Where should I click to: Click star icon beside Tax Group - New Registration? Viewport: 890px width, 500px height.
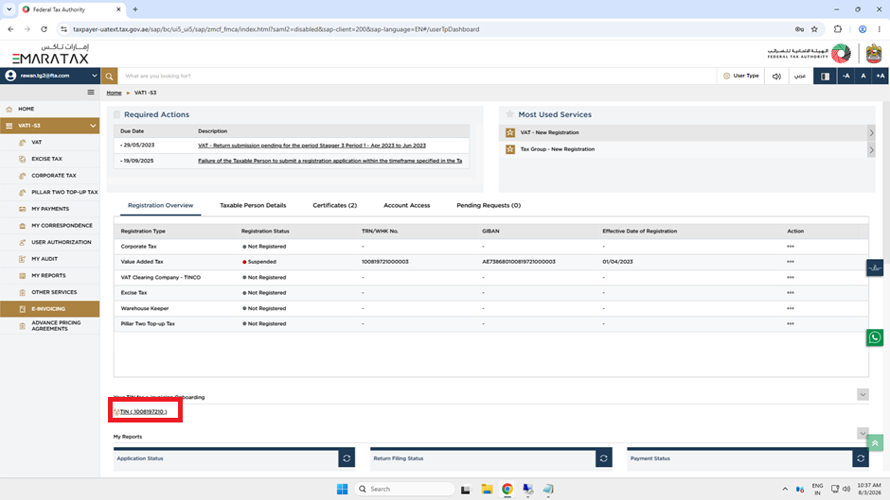tap(510, 149)
